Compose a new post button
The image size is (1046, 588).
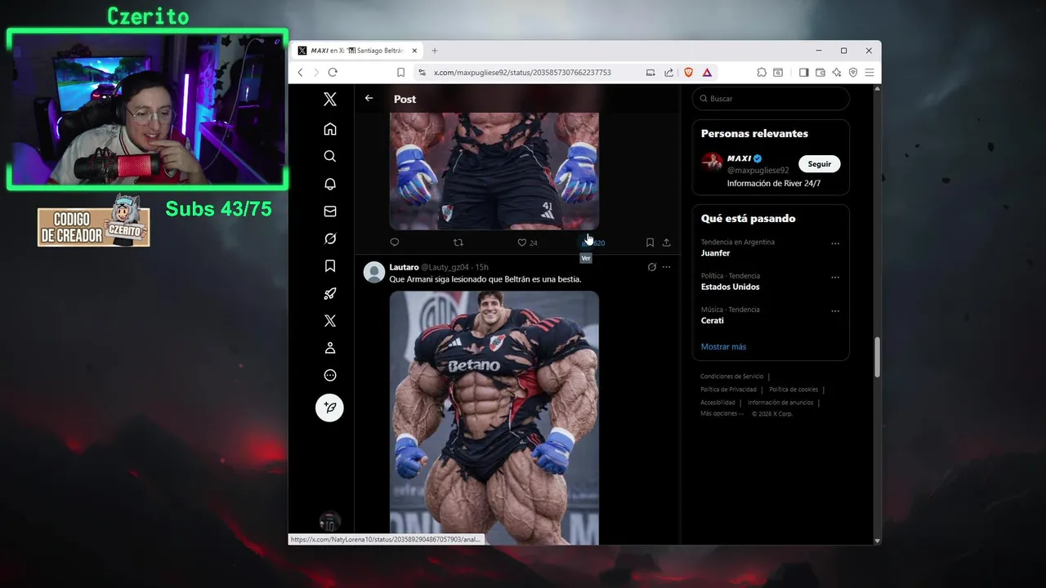(330, 408)
